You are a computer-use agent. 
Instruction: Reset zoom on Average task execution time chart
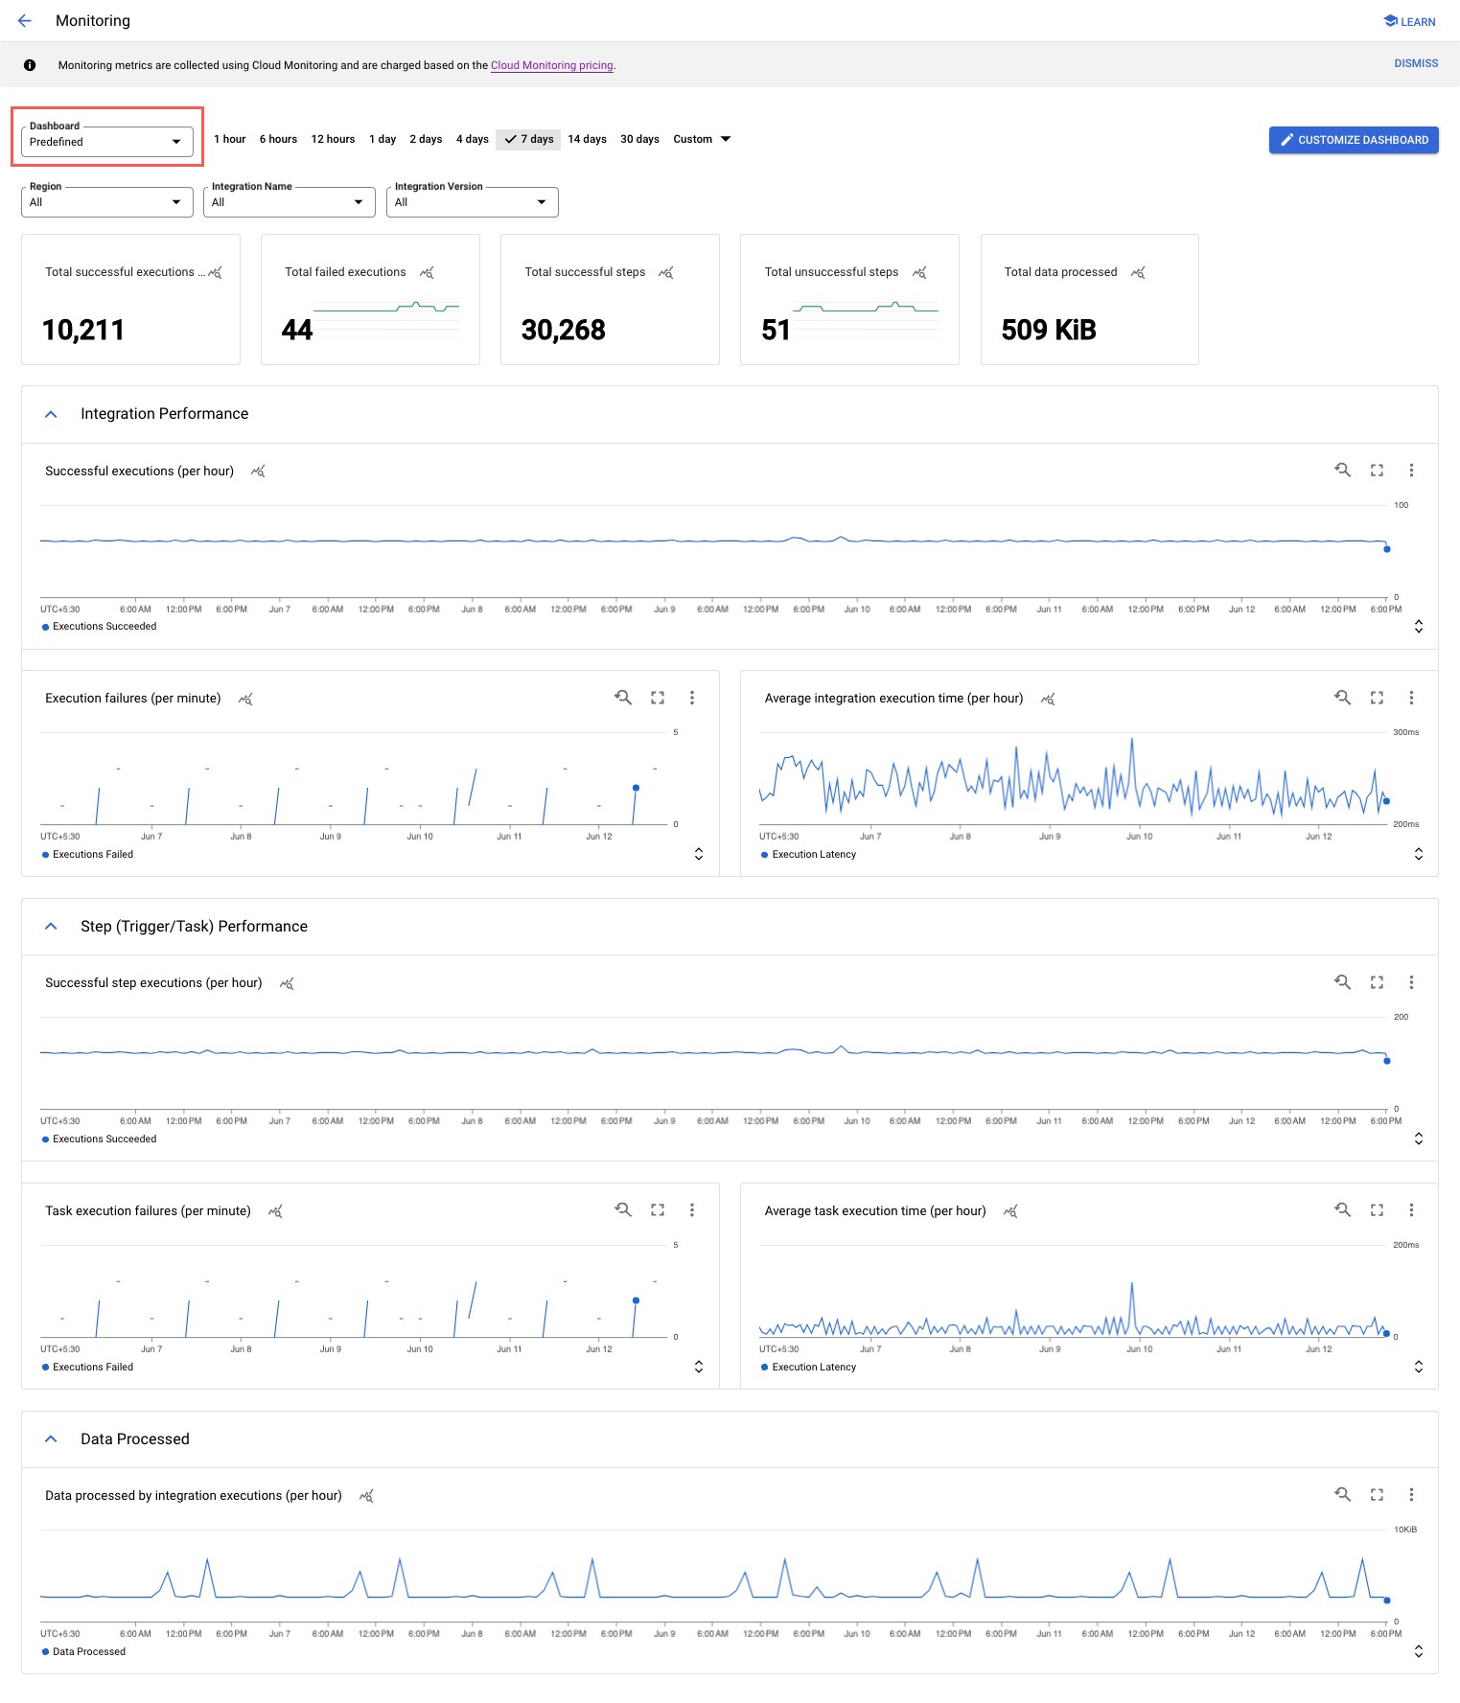[x=1342, y=1210]
